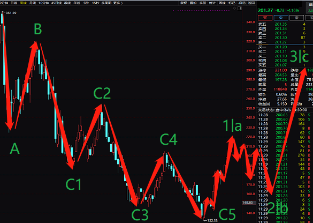Open the 复权 price adjustment menu
Viewport: 313px width, 223px height.
click(x=184, y=3)
